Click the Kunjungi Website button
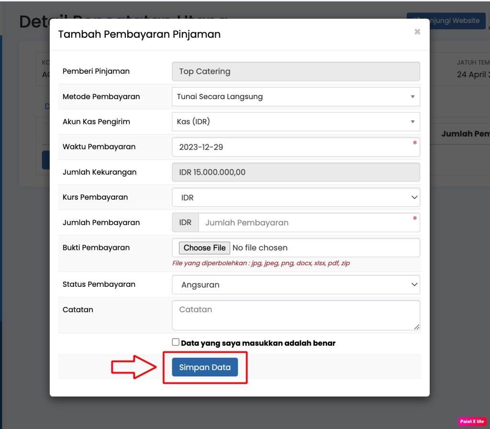This screenshot has width=490, height=429. point(446,21)
